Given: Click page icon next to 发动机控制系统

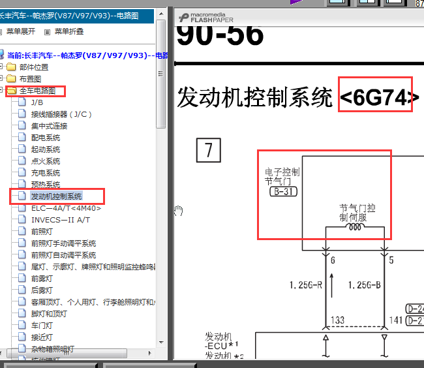Looking at the screenshot, I should (x=22, y=196).
